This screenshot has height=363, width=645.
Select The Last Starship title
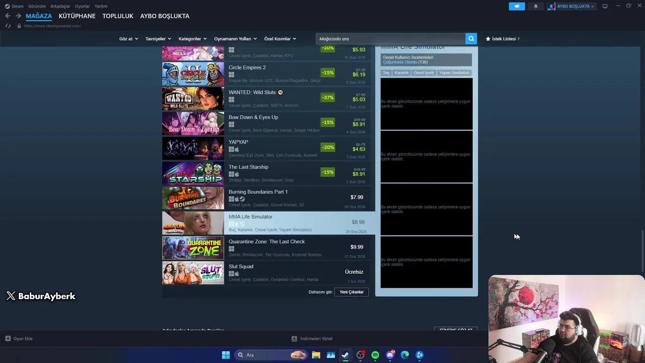(x=248, y=167)
